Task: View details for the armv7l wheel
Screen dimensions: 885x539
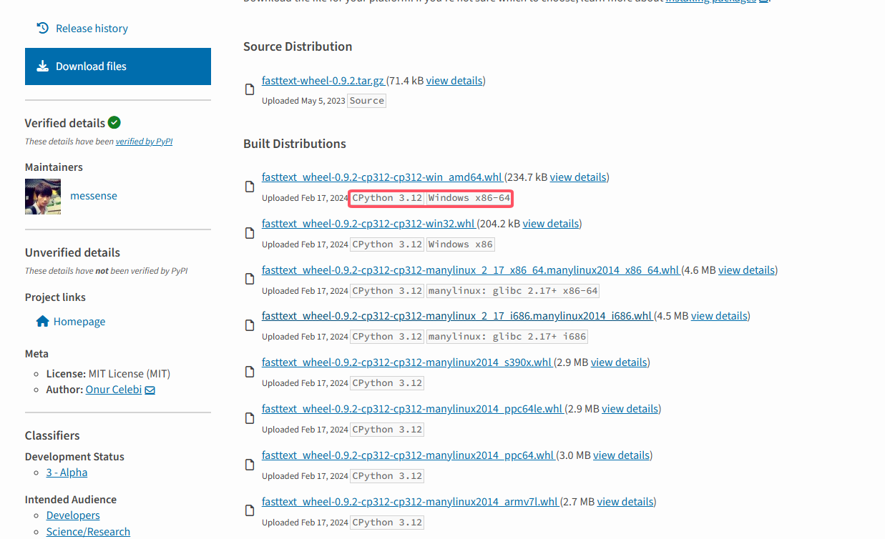Action: 625,502
